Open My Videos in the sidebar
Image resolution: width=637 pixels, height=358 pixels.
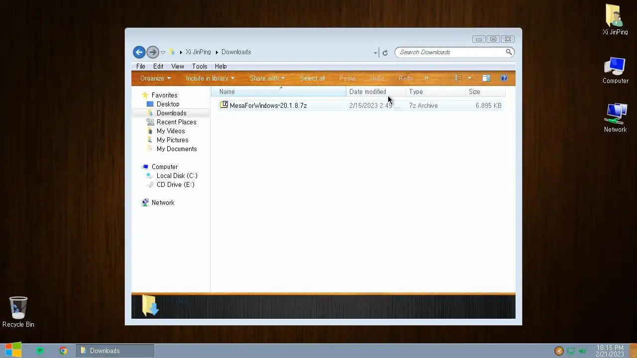171,131
